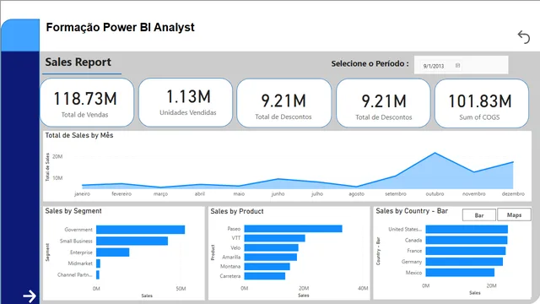This screenshot has width=540, height=304.
Task: Select the Sum of COGS card
Action: 482,103
